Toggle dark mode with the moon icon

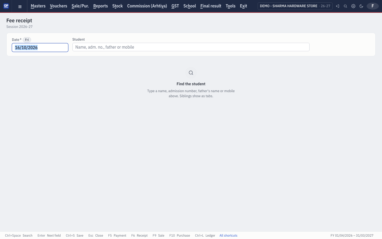point(361,6)
